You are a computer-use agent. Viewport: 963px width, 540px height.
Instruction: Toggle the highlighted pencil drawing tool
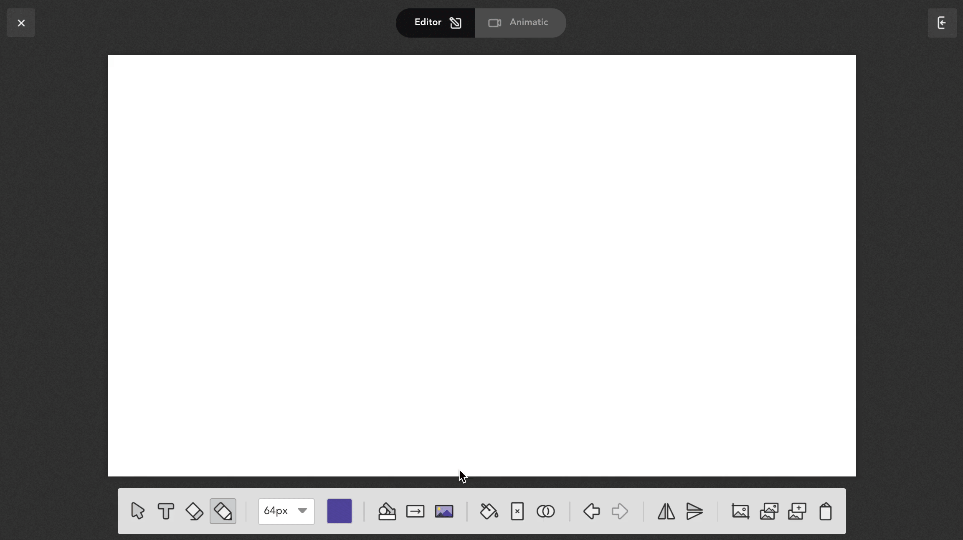[x=223, y=511]
